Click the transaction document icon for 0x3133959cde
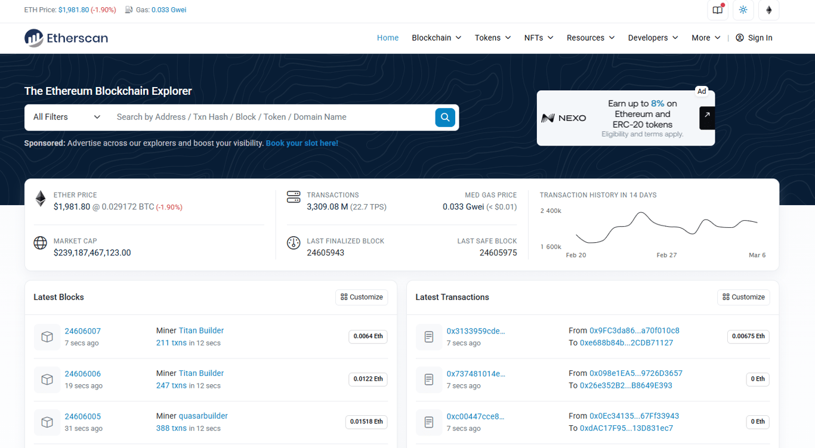The width and height of the screenshot is (815, 448). pyautogui.click(x=429, y=336)
